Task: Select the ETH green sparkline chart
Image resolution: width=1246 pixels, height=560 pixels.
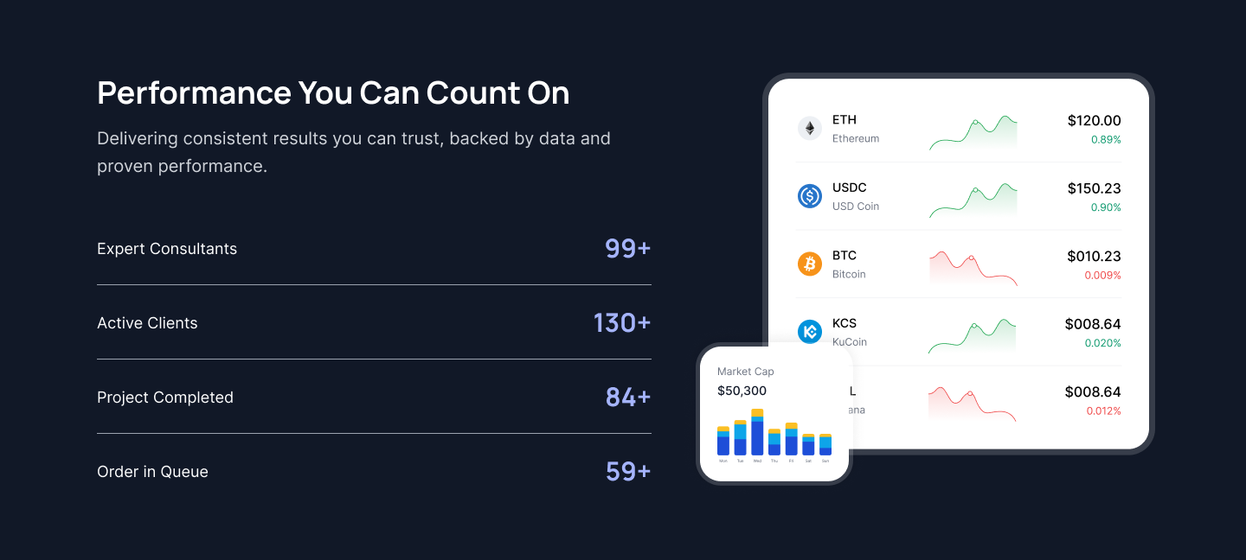Action: [973, 132]
